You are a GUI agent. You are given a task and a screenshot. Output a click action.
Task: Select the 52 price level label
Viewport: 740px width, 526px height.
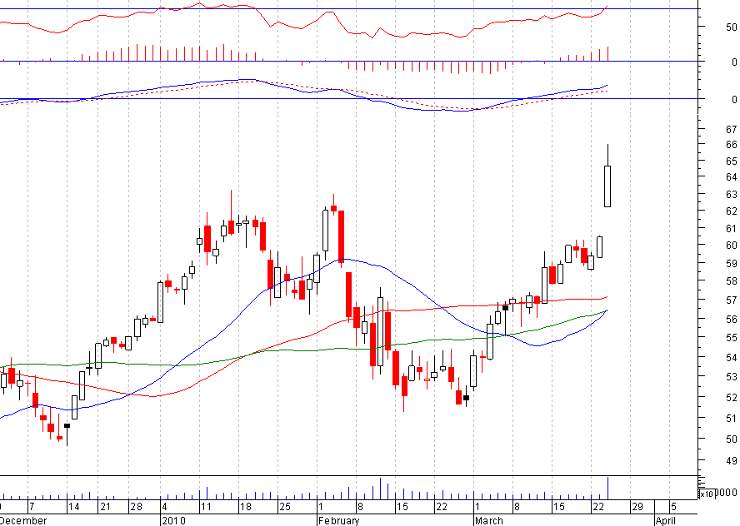pyautogui.click(x=731, y=398)
